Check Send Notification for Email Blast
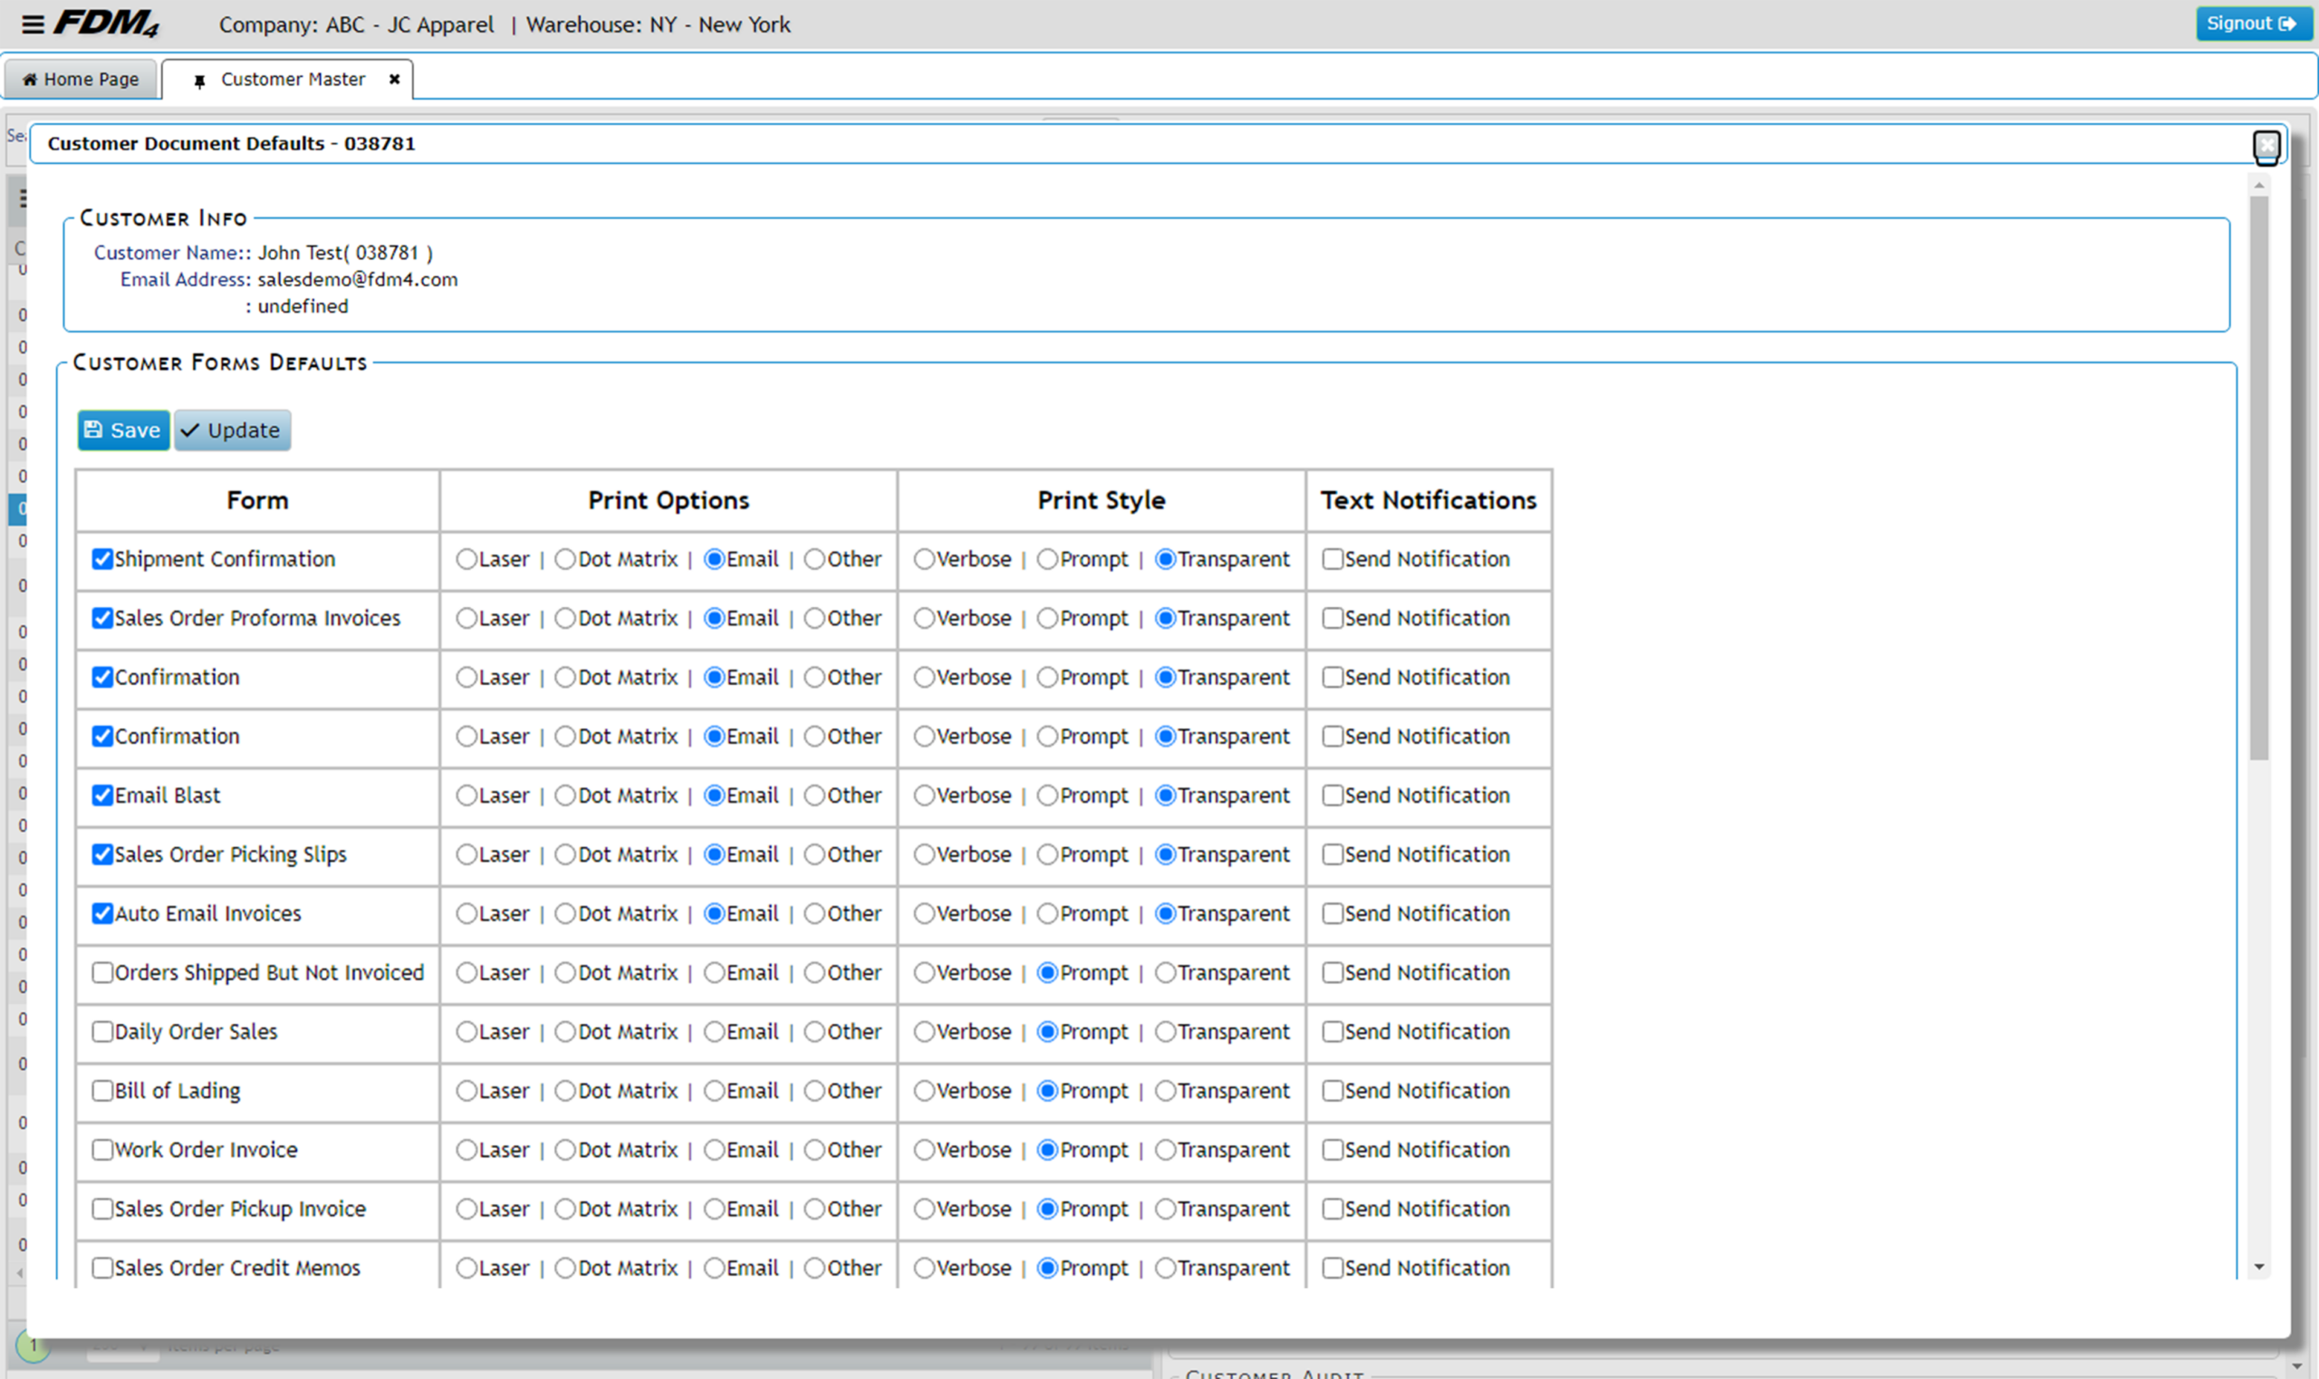Screen dimensions: 2319x1379 pos(1333,796)
